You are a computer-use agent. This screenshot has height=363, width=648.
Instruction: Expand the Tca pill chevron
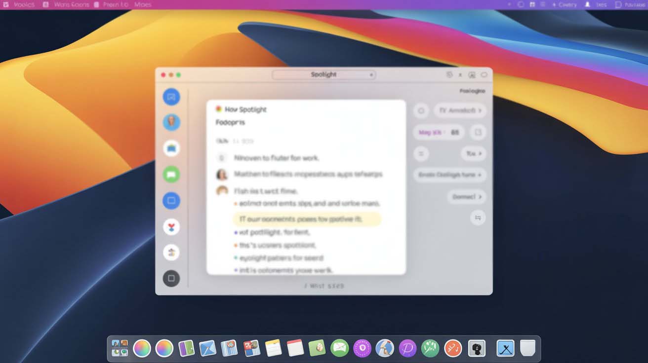[479, 154]
